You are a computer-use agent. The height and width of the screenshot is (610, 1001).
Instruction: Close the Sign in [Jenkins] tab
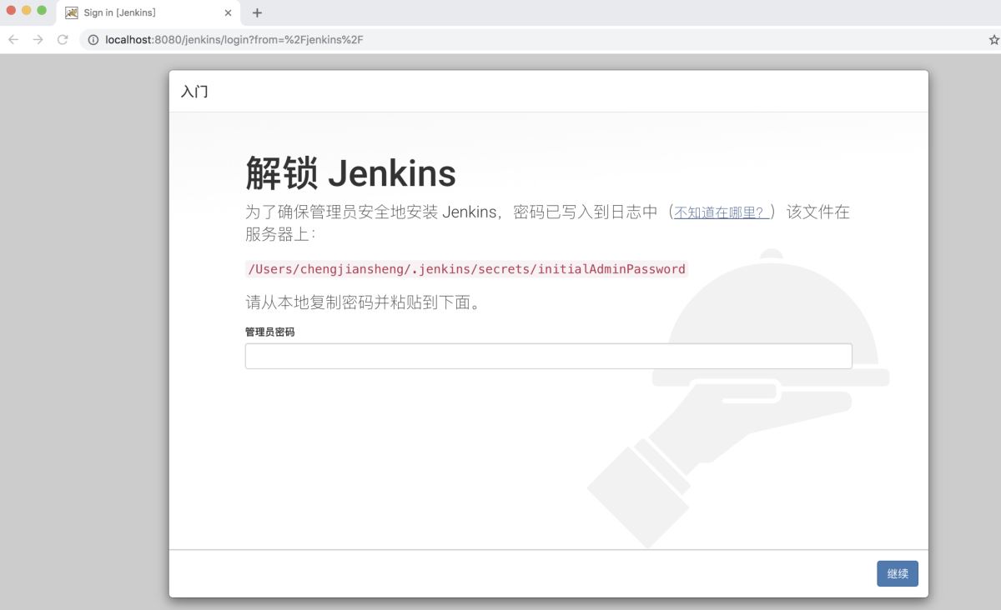(x=227, y=12)
